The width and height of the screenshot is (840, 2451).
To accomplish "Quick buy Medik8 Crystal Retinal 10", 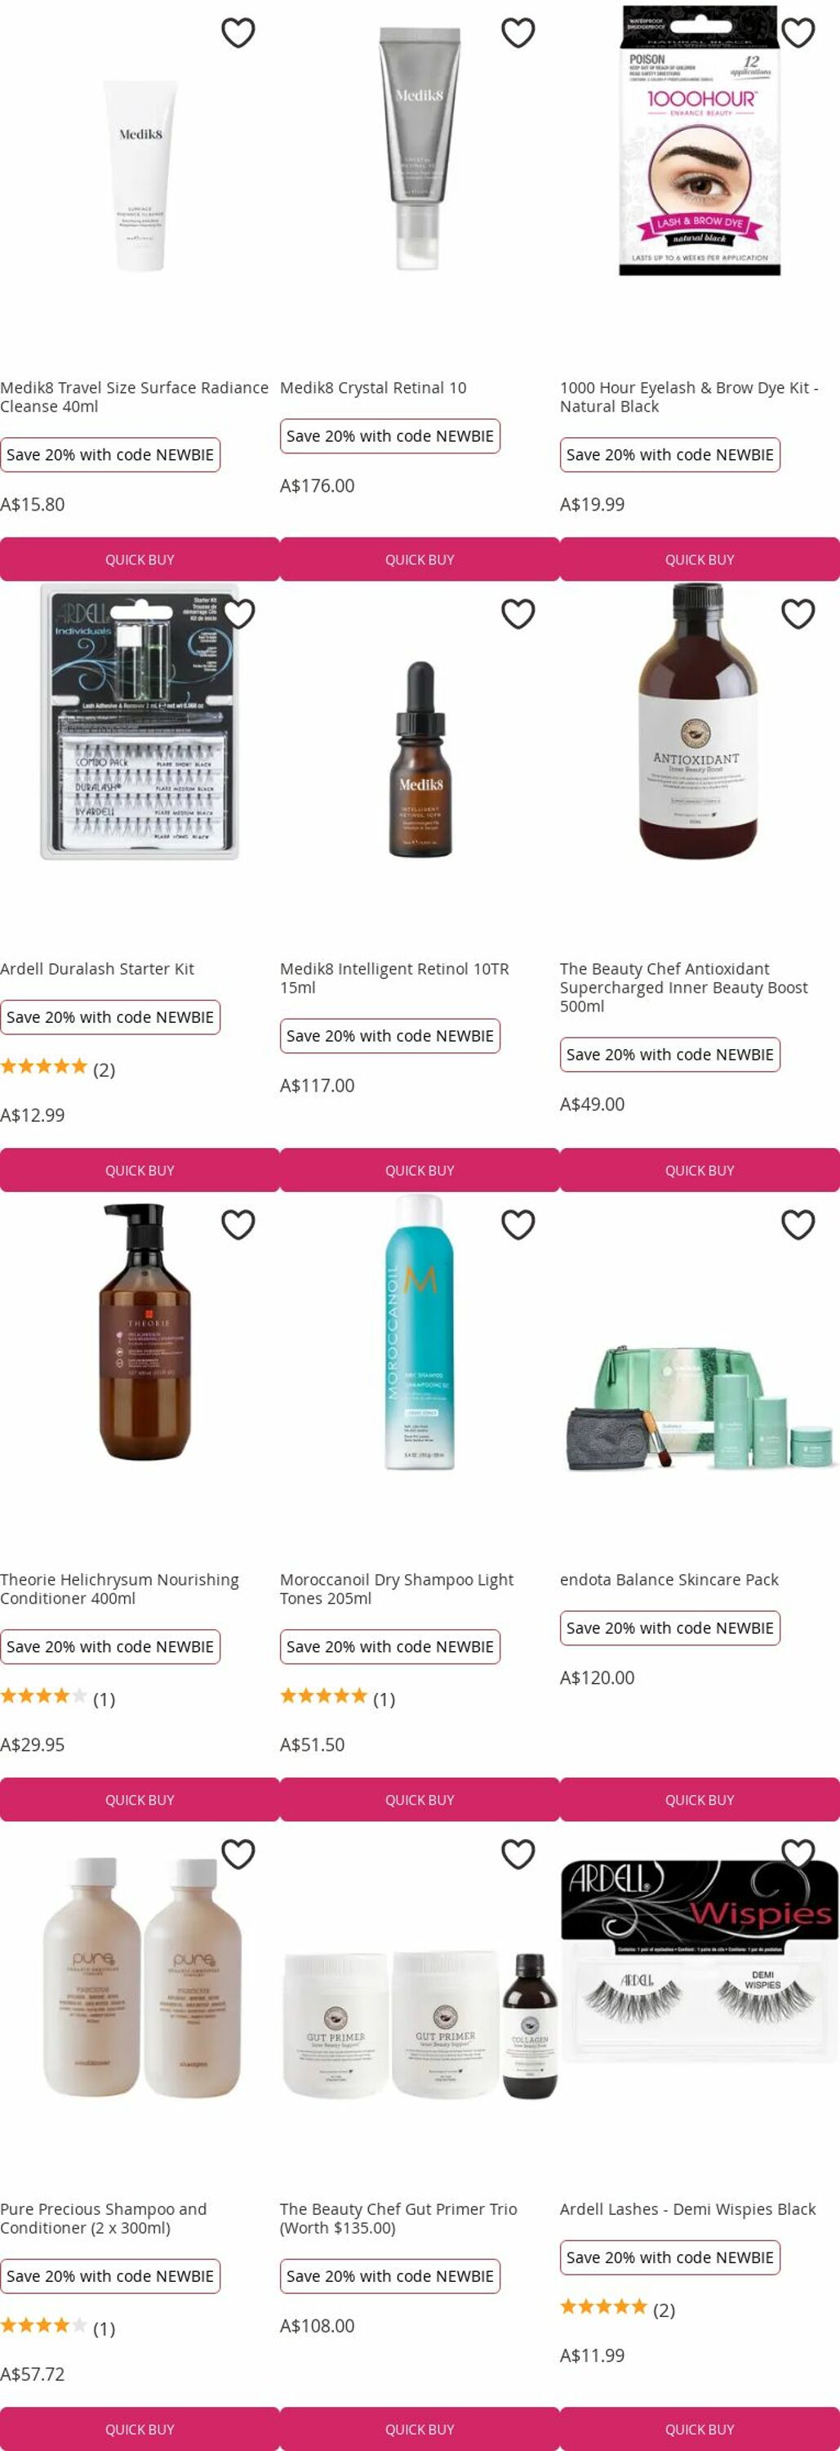I will [420, 560].
